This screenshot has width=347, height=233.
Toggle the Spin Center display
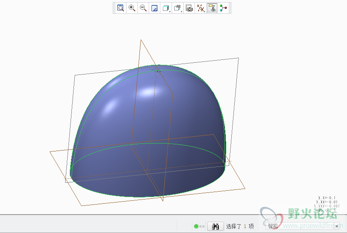tap(224, 8)
